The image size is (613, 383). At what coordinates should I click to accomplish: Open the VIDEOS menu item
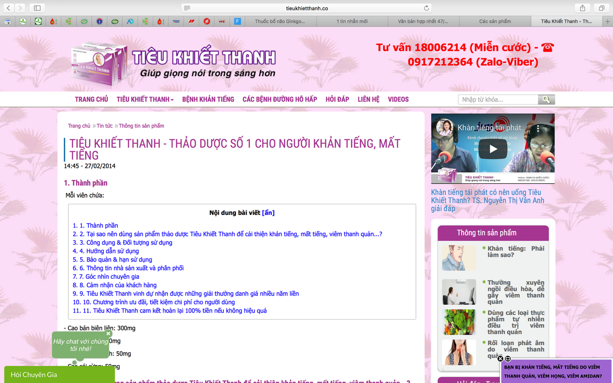(398, 99)
